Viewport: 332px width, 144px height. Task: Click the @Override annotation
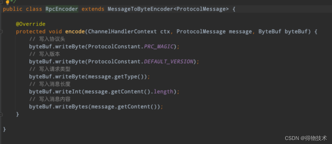point(31,24)
